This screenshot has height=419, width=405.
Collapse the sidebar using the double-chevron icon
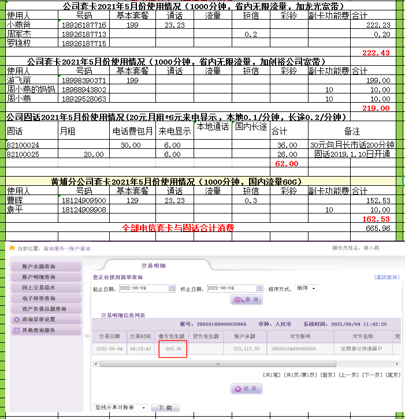coord(87,335)
